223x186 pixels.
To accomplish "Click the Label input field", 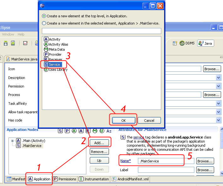I will (x=166, y=170).
